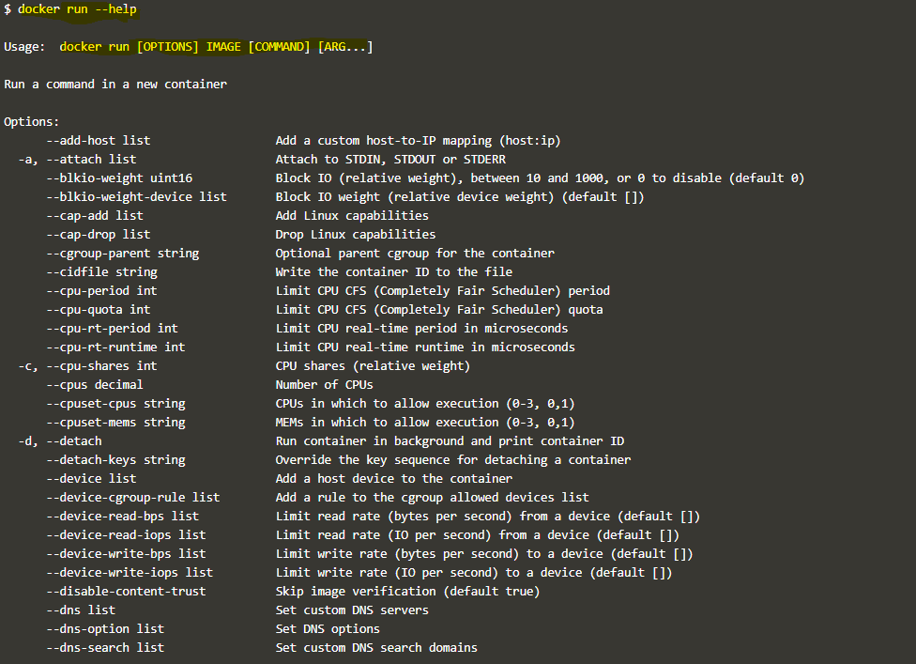The width and height of the screenshot is (916, 664).
Task: Click the --cpu-quota int option
Action: coord(98,310)
